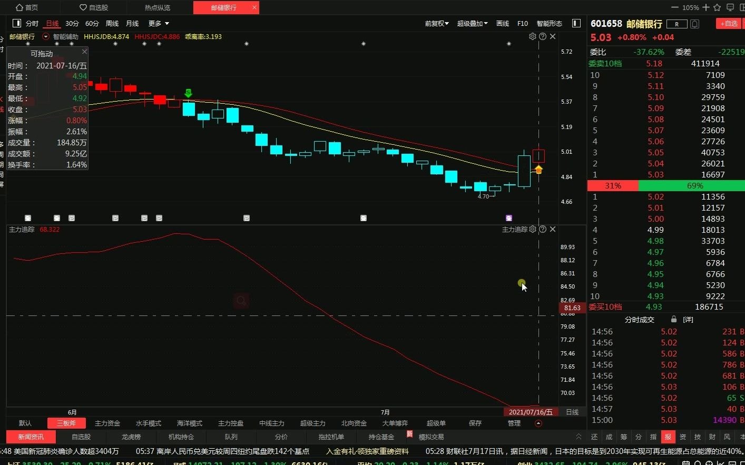Screen dimensions: 745x465
Task: Click the orange buy arrow marker
Action: pyautogui.click(x=538, y=169)
